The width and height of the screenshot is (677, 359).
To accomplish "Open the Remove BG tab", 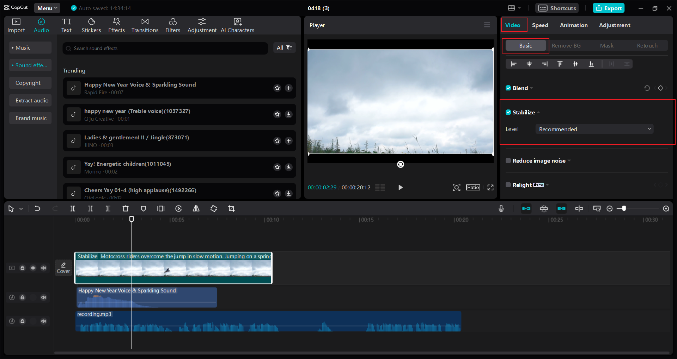I will [x=566, y=45].
